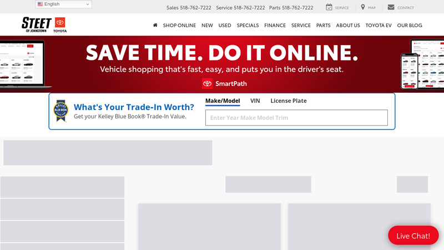The image size is (444, 250).
Task: Switch to the License Plate tab
Action: pos(289,101)
